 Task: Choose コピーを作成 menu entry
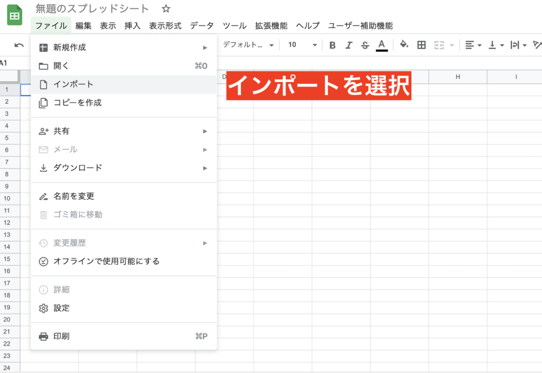click(77, 102)
